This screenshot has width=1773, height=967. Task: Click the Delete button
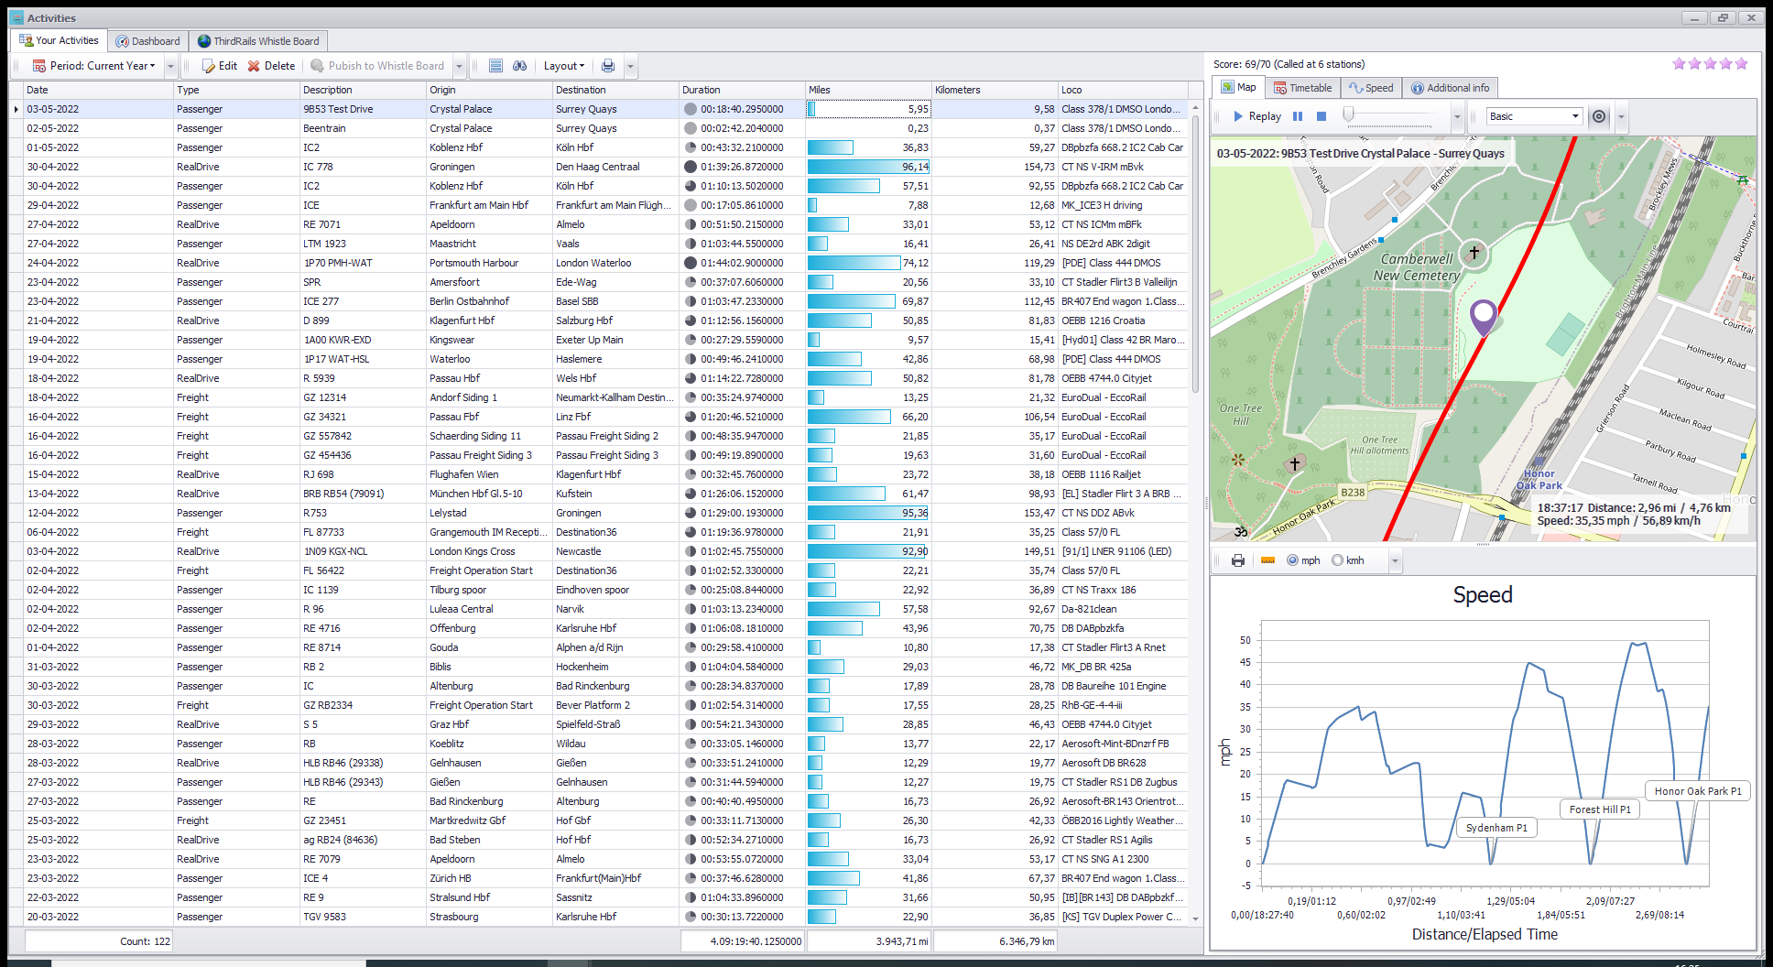tap(271, 66)
